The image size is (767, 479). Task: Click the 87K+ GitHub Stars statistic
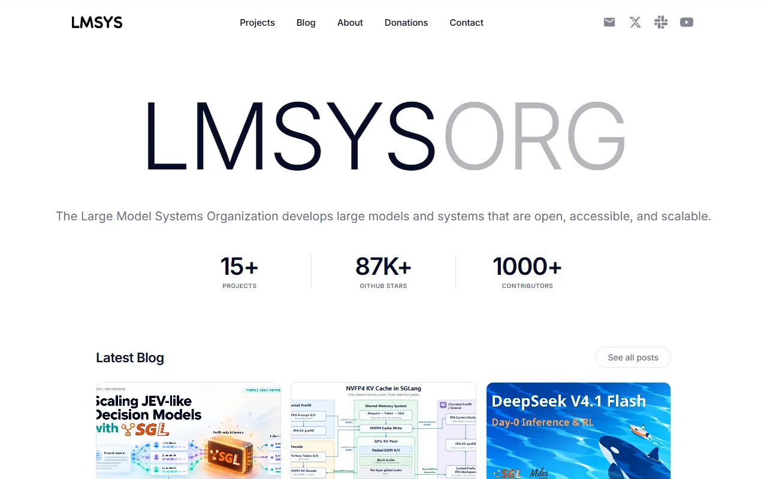[383, 272]
